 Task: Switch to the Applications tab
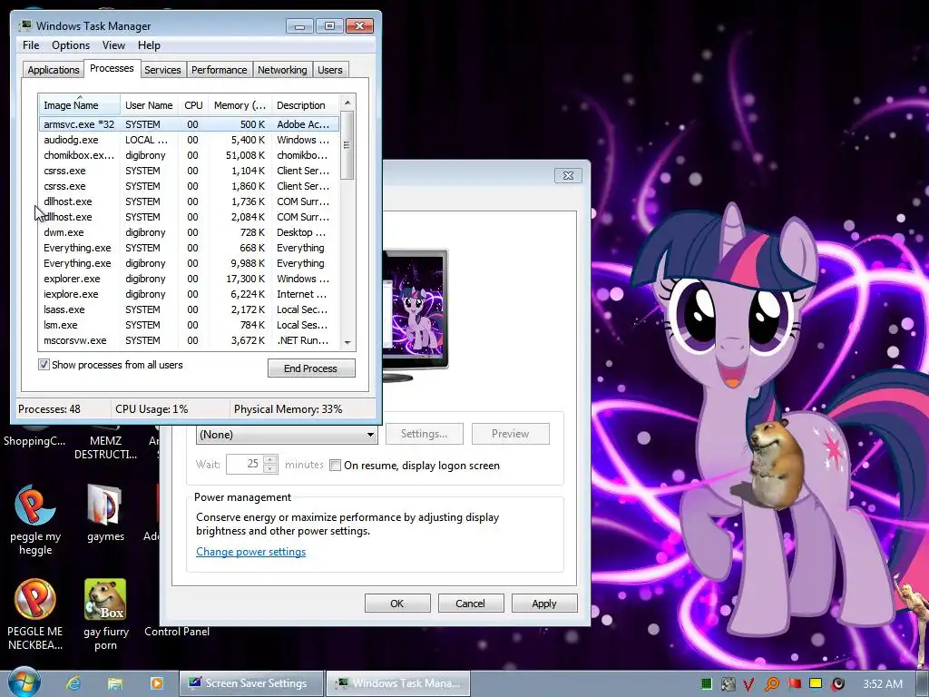click(54, 69)
